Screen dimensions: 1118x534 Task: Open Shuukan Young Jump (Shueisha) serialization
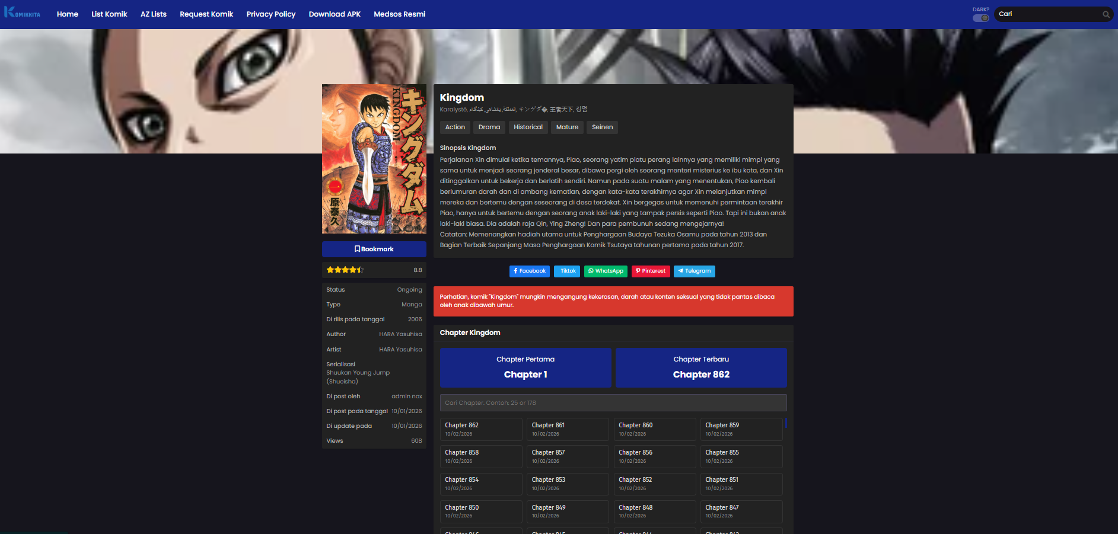click(358, 377)
